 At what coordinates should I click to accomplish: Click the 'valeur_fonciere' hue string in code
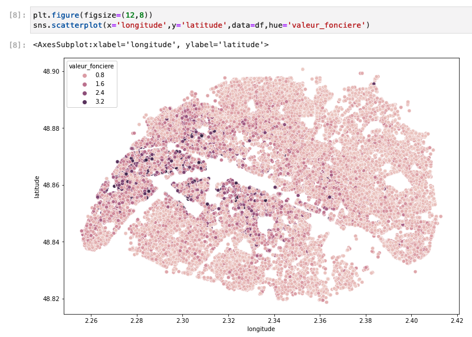tap(326, 25)
